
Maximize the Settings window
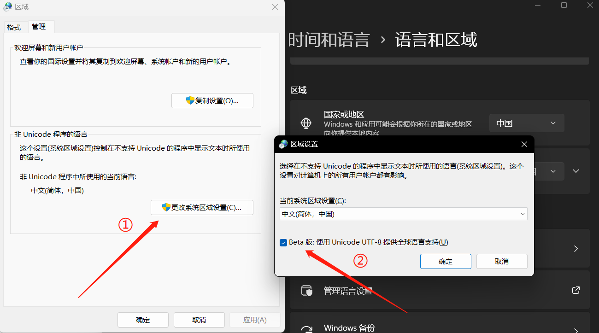pos(564,5)
